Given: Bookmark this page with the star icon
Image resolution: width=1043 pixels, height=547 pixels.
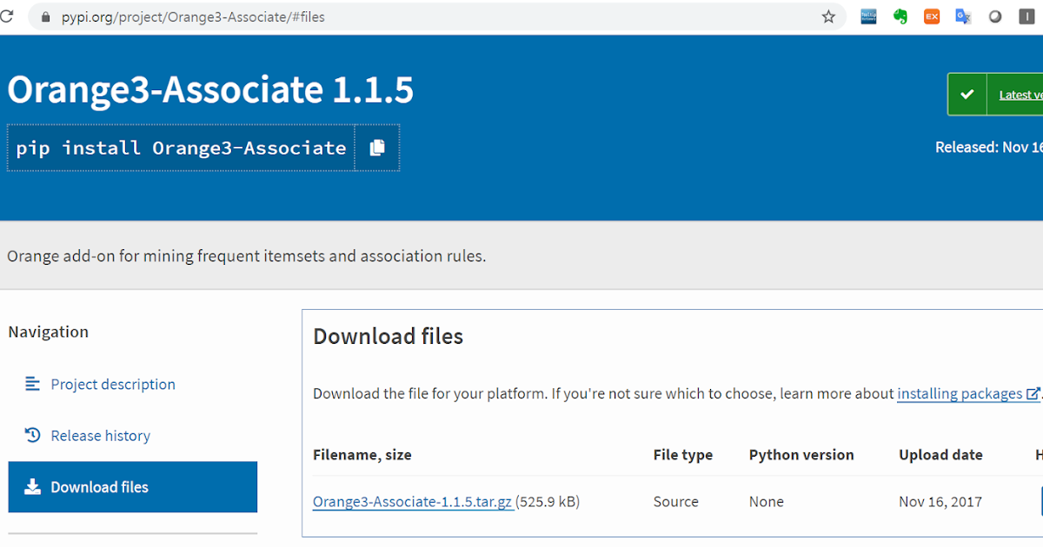Looking at the screenshot, I should point(828,16).
